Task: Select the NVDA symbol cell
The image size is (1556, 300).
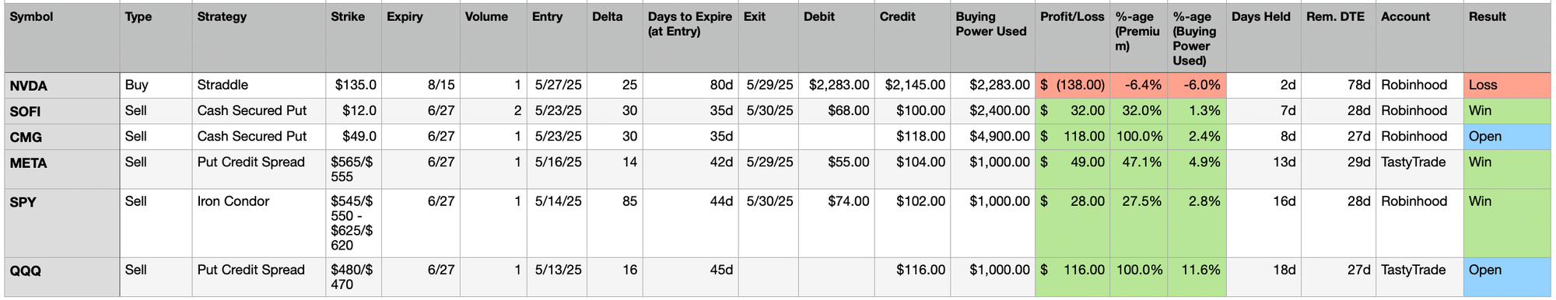Action: (x=61, y=85)
